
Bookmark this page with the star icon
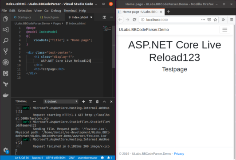[x=216, y=20]
